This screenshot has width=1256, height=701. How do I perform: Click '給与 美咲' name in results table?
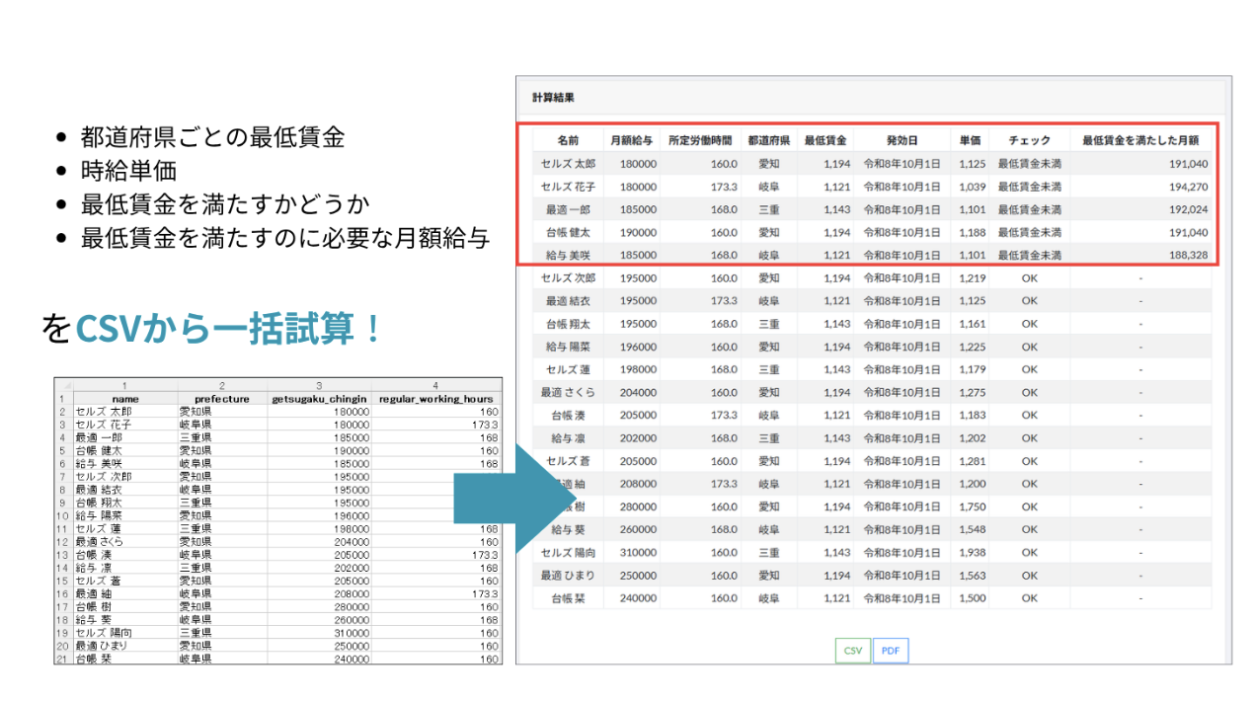click(568, 255)
